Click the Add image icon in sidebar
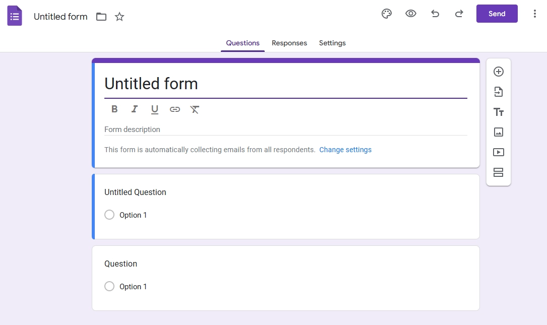 pos(499,132)
